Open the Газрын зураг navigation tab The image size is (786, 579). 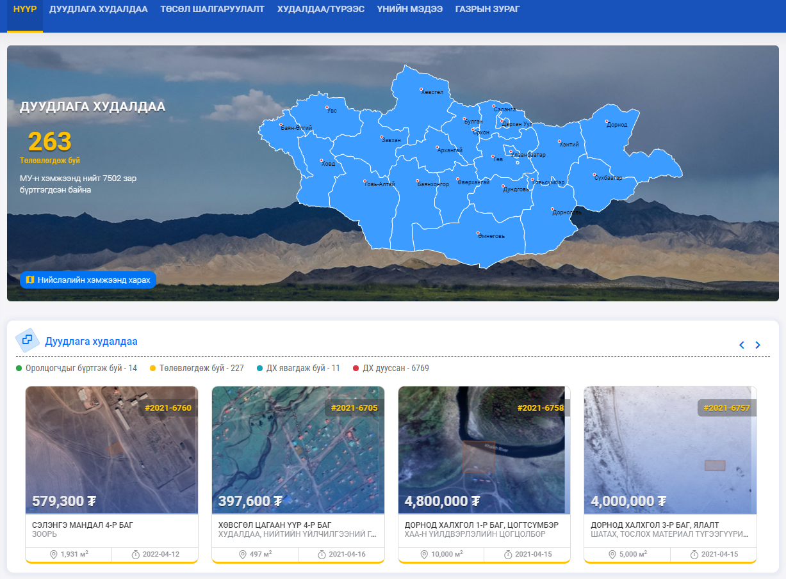pos(487,10)
